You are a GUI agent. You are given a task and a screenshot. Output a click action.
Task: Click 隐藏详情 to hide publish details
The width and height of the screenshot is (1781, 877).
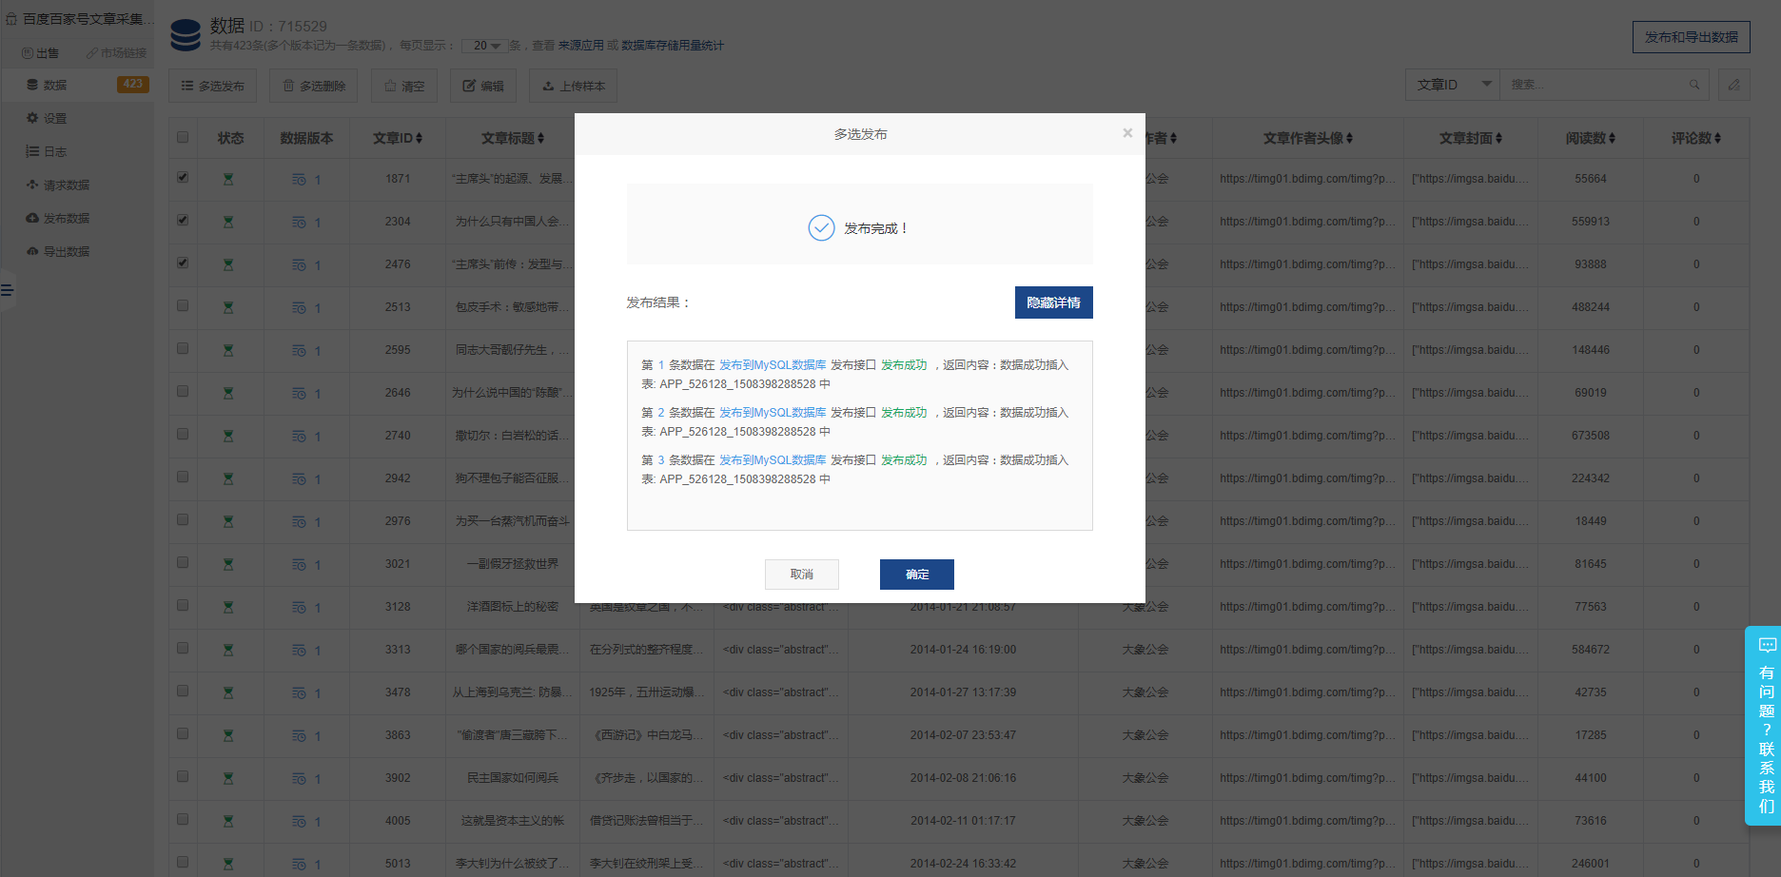pos(1053,302)
